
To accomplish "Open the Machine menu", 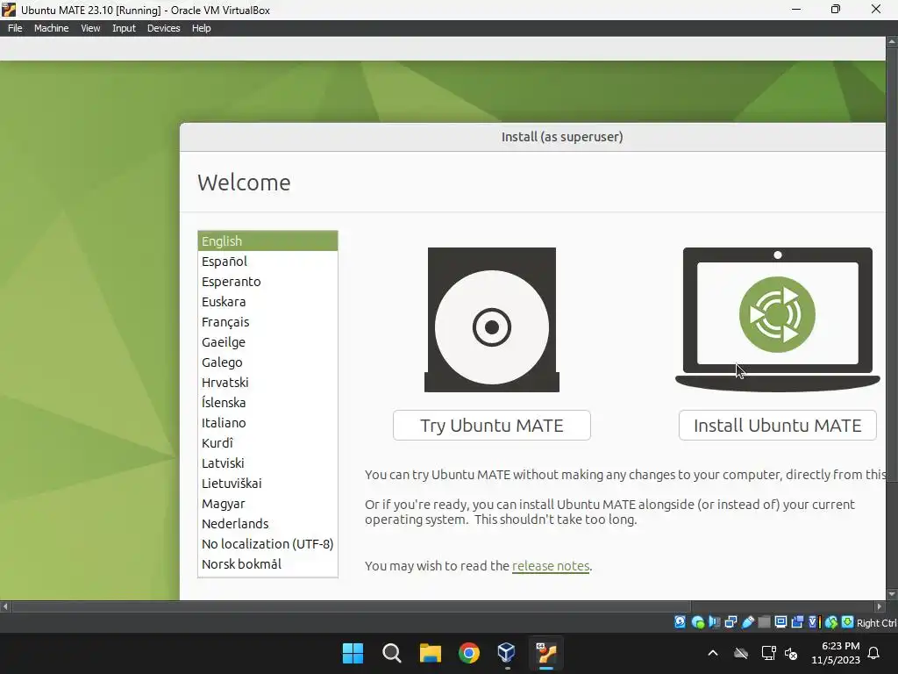I will [51, 28].
